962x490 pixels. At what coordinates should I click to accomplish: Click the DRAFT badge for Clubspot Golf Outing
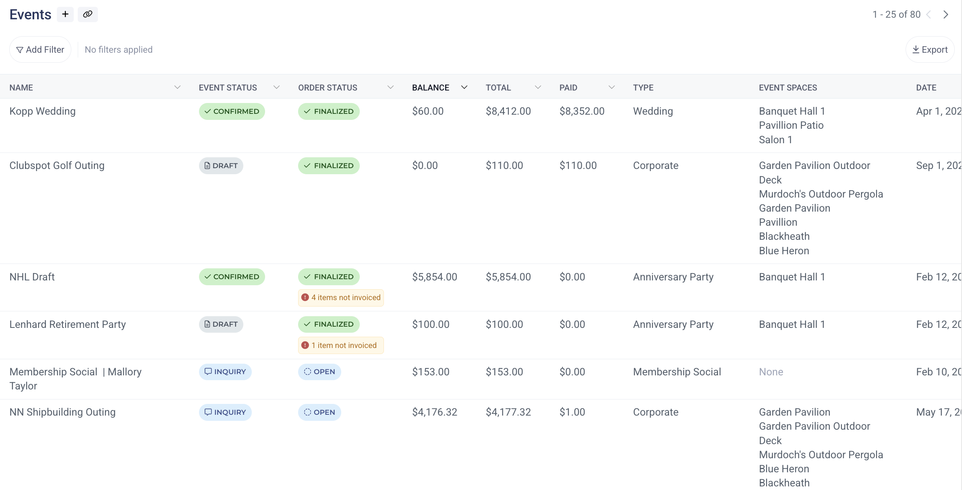pos(221,166)
